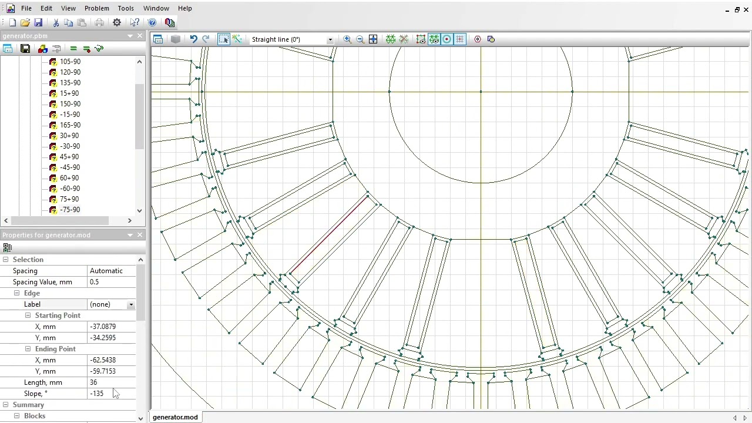Click the coupled problems stacked icon

[x=170, y=22]
